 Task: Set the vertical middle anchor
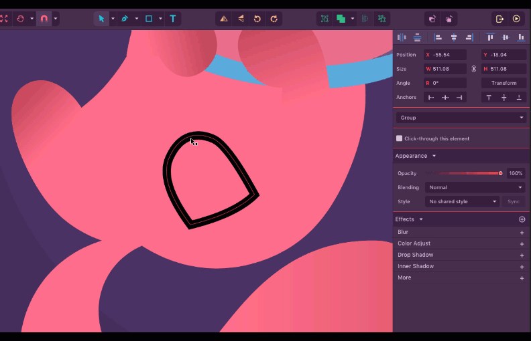pos(504,98)
